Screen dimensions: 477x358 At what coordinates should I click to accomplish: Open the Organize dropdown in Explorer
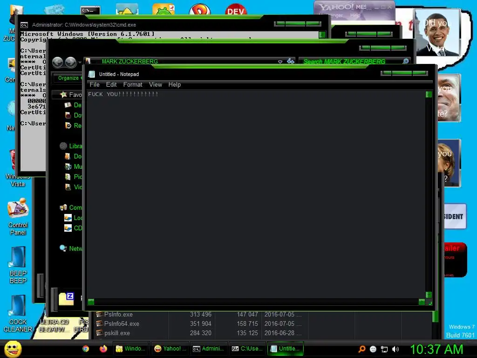tap(70, 78)
